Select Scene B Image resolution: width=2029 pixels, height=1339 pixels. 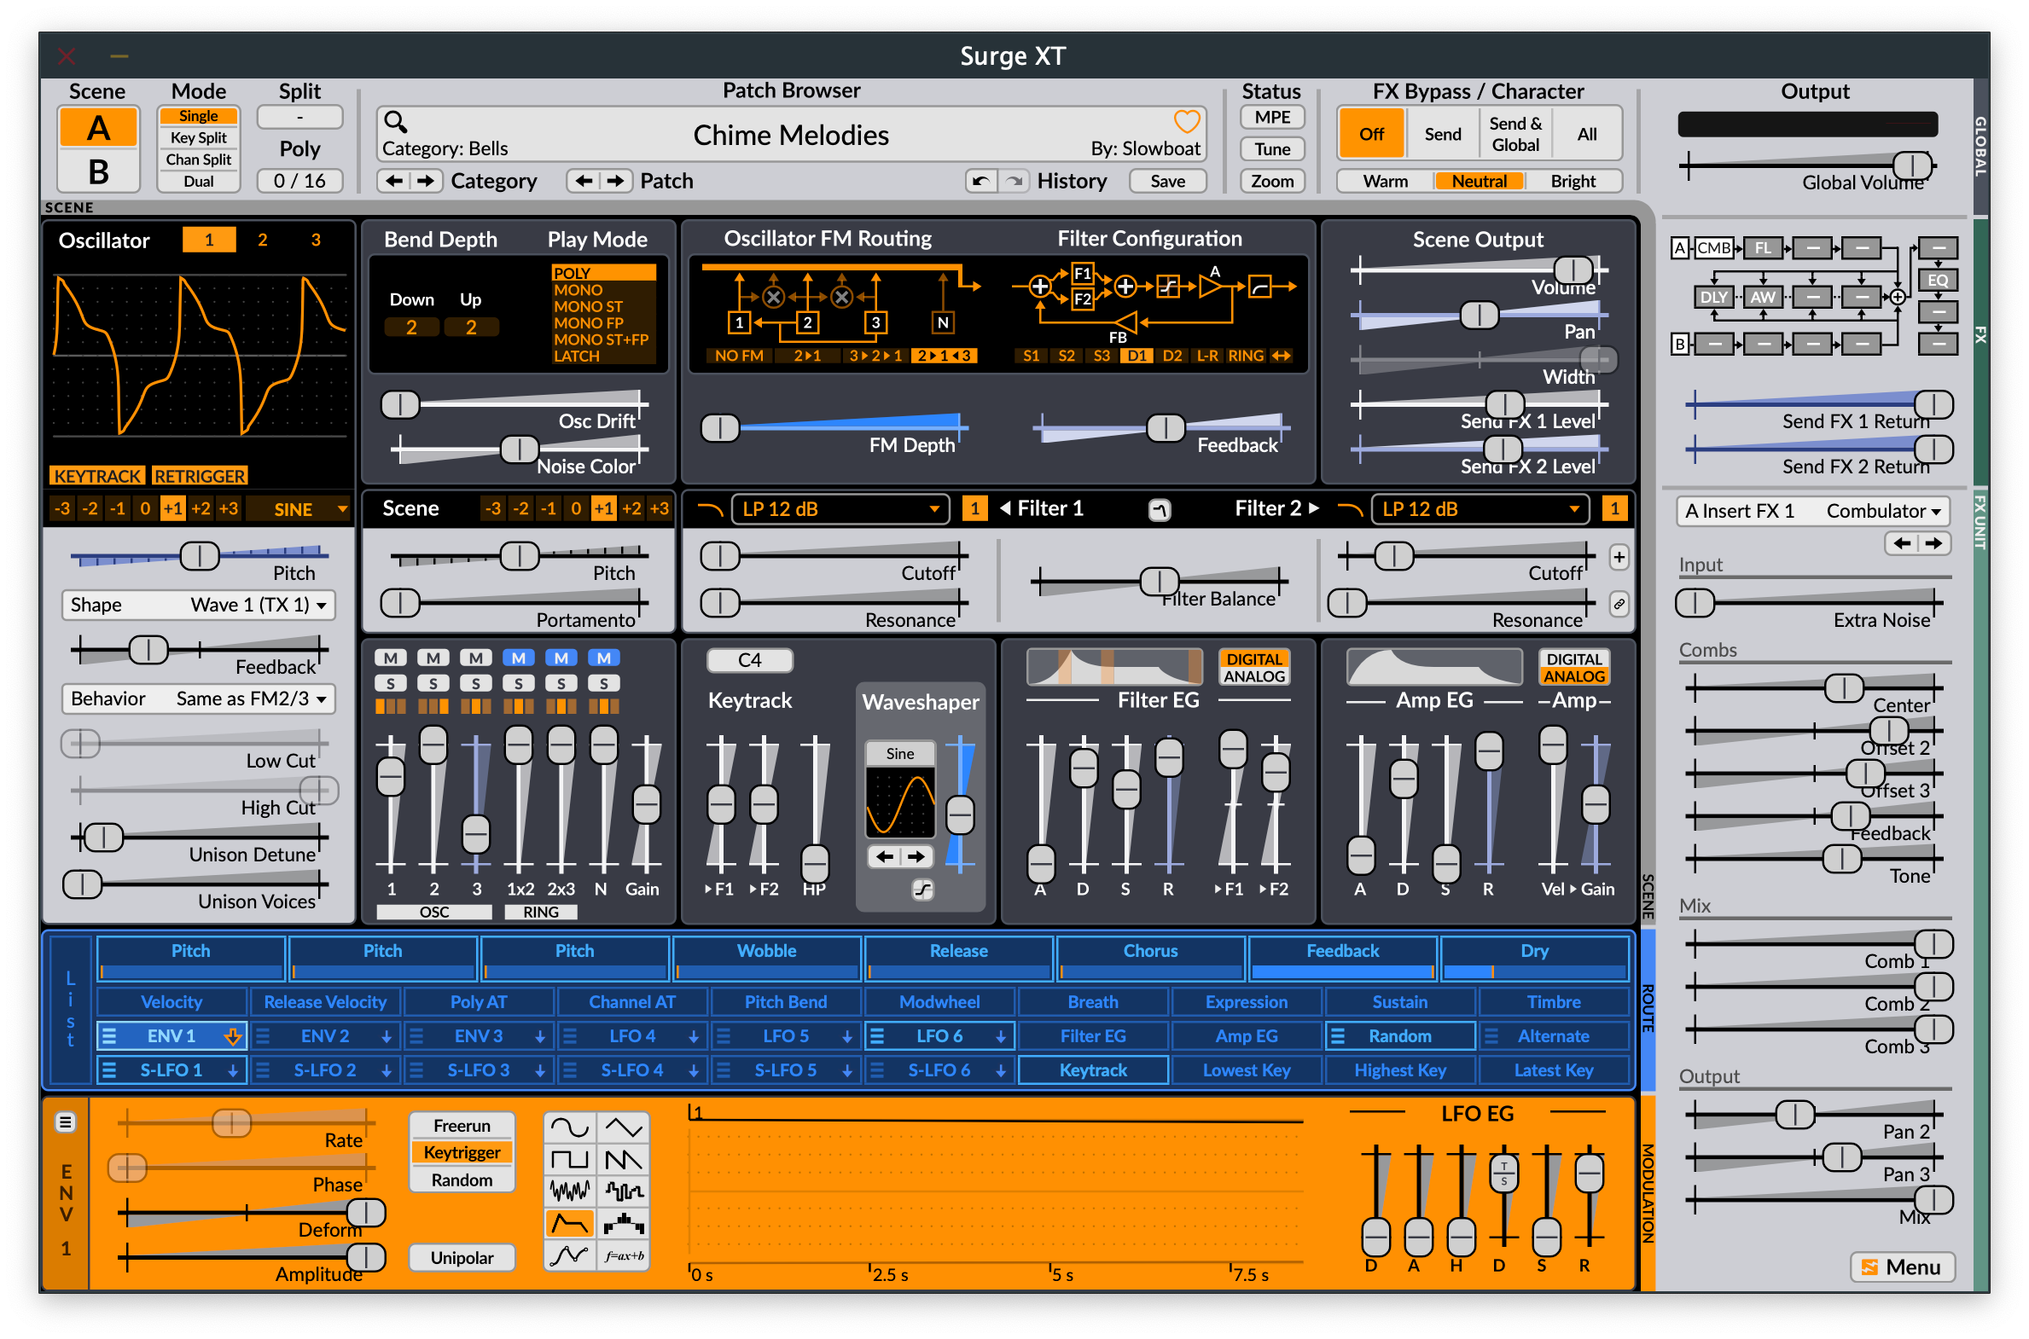pyautogui.click(x=98, y=171)
